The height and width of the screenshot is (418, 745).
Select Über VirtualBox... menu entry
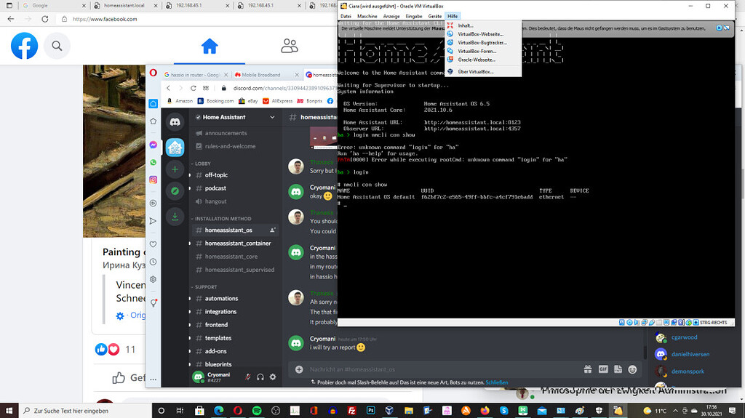483,72
